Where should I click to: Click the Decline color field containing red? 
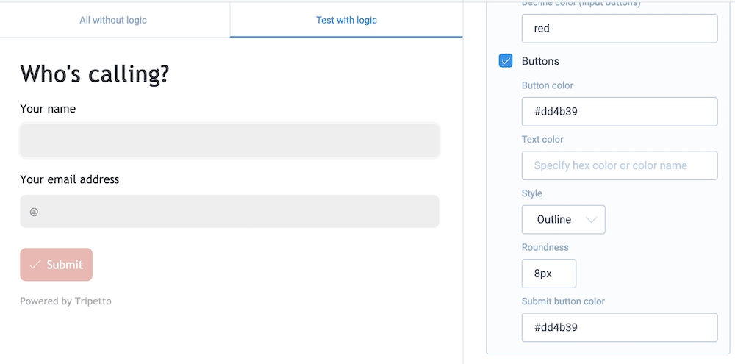tap(620, 29)
